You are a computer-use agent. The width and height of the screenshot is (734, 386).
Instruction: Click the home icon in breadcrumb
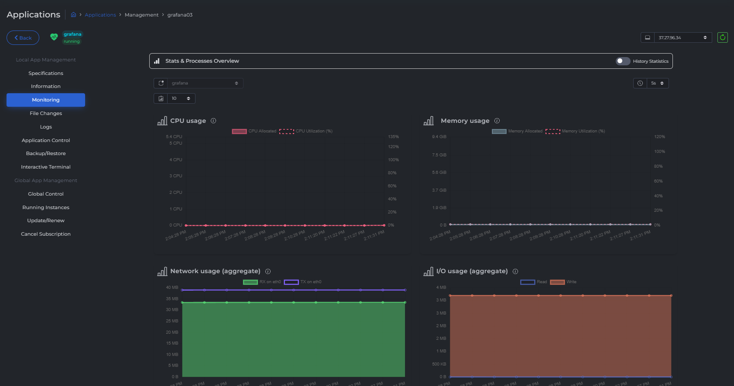73,15
